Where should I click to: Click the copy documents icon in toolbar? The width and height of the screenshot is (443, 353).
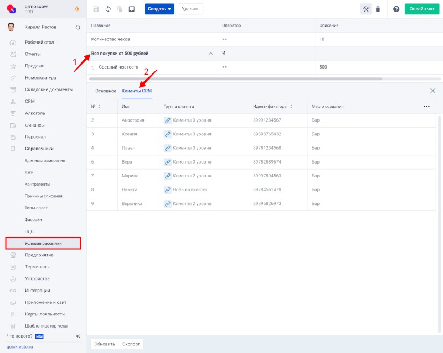120,9
